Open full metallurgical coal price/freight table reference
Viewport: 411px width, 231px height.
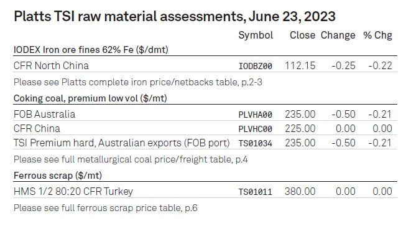pos(131,159)
